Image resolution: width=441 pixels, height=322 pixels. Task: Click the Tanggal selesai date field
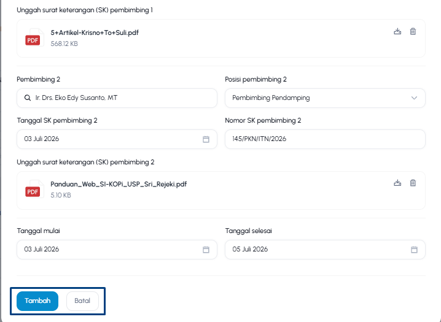(325, 249)
